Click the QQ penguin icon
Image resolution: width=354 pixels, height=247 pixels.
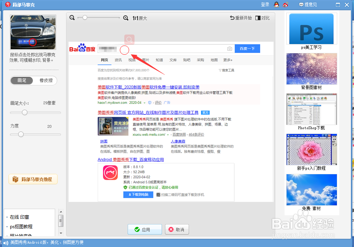point(276,4)
